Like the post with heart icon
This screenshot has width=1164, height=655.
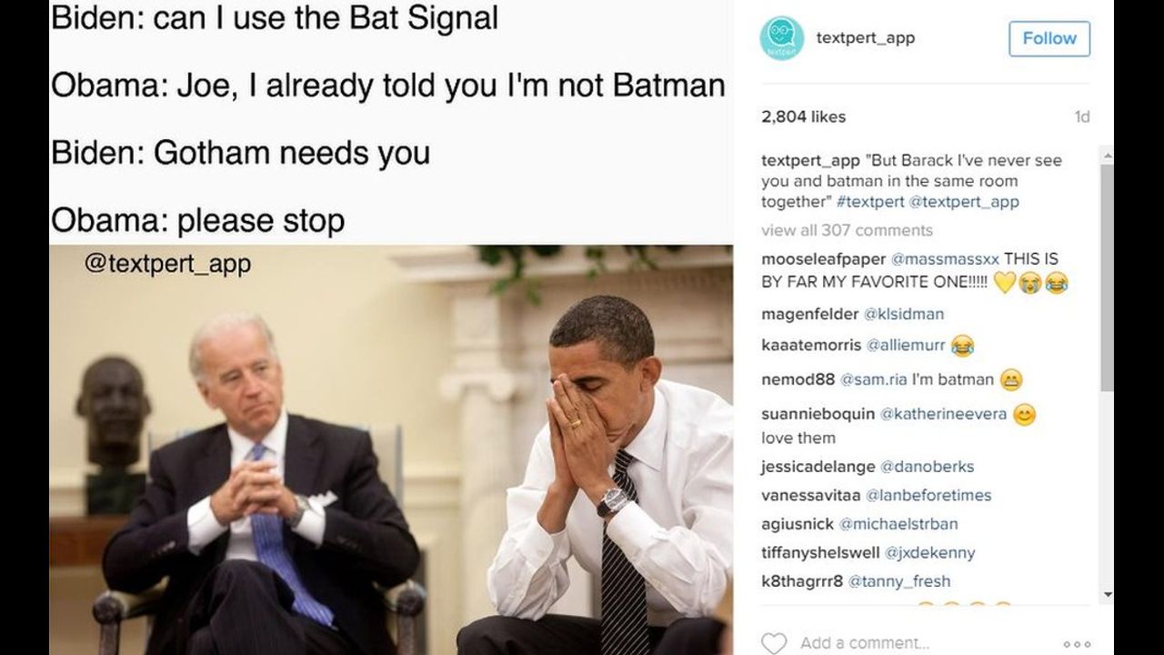click(773, 643)
